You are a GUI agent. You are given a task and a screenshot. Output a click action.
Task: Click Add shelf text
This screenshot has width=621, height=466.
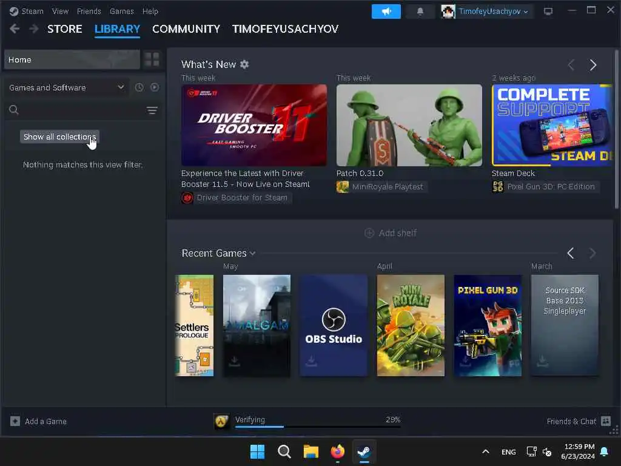pos(398,233)
